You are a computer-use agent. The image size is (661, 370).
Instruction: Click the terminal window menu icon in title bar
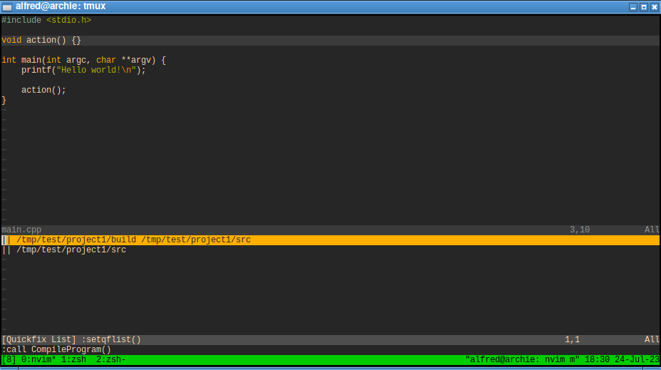pos(7,6)
